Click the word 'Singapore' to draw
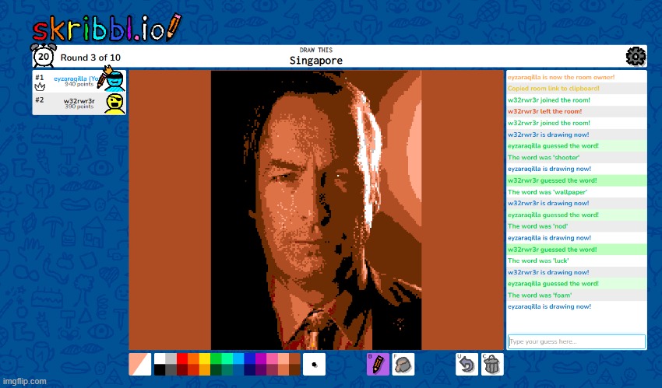This screenshot has height=388, width=662. point(315,61)
